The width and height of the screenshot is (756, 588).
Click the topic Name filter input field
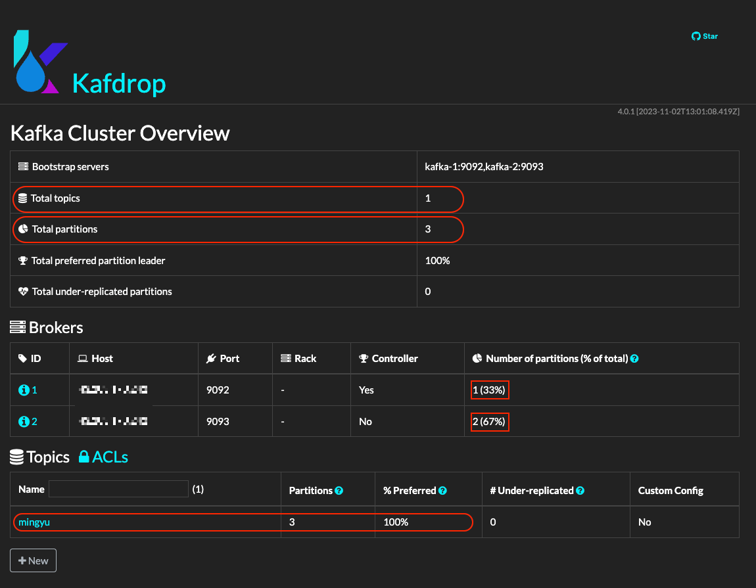point(118,489)
